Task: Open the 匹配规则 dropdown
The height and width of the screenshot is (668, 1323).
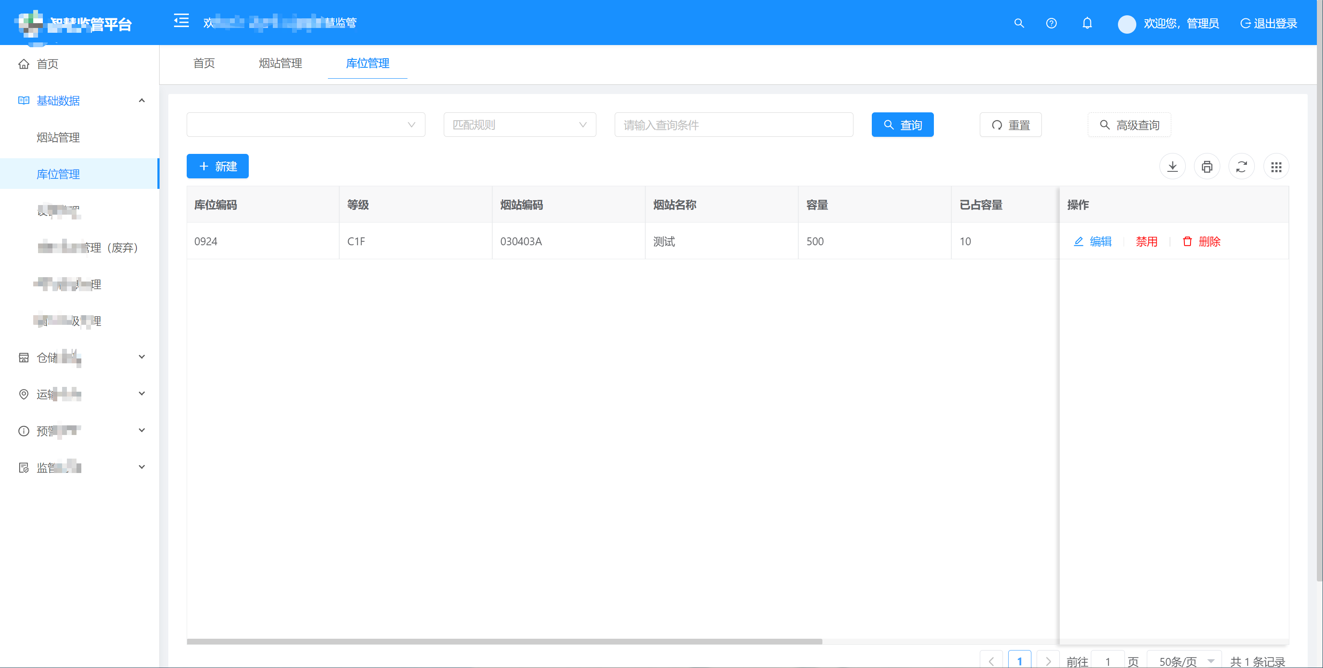Action: [520, 125]
